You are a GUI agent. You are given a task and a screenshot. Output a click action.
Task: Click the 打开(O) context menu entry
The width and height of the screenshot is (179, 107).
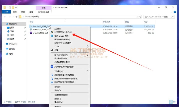(x=58, y=29)
